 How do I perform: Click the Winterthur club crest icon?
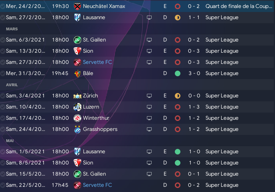tap(77, 118)
